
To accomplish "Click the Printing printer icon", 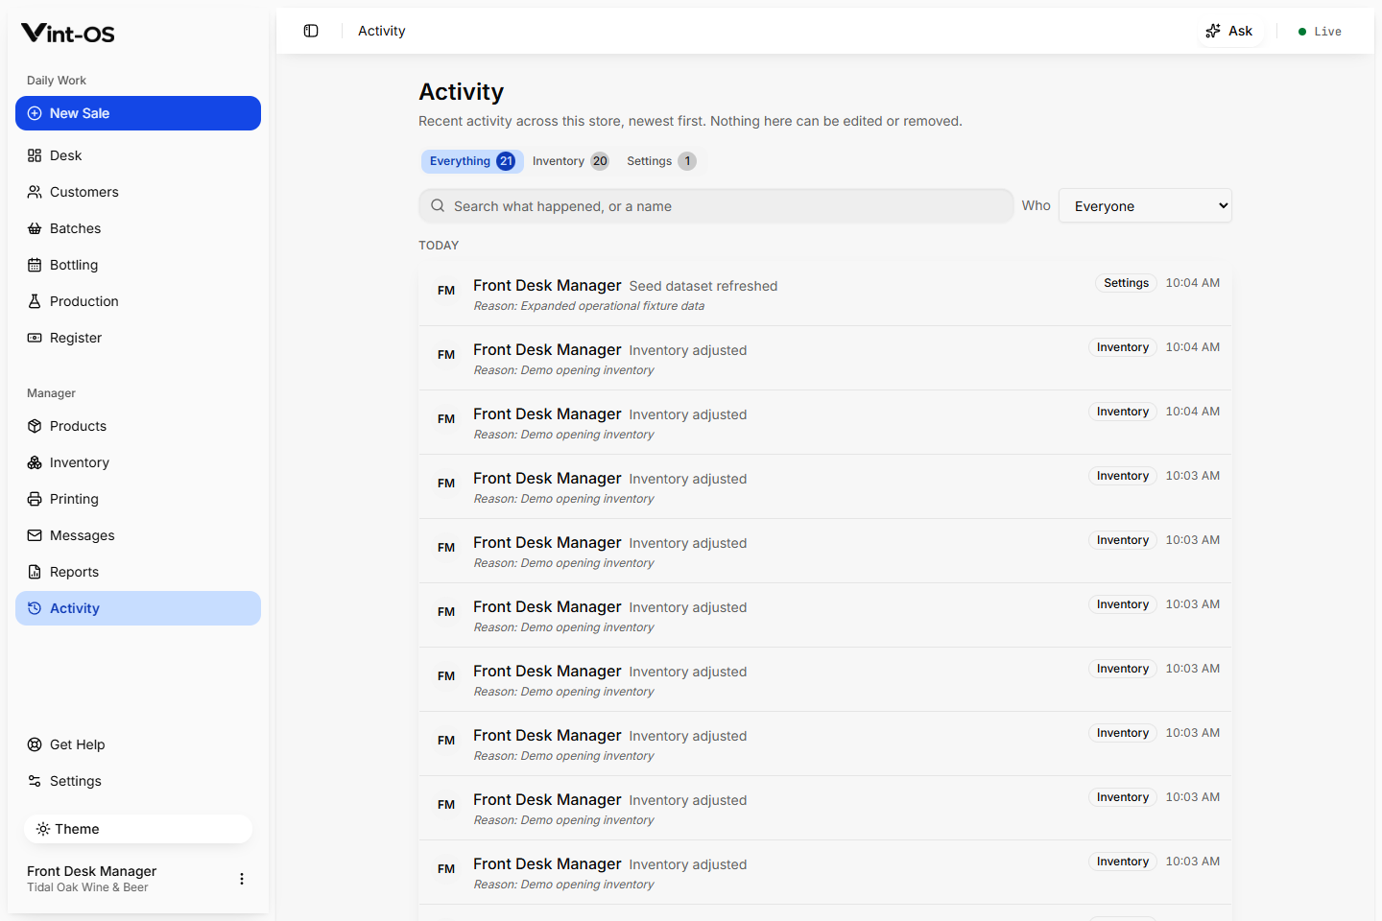I will (35, 499).
